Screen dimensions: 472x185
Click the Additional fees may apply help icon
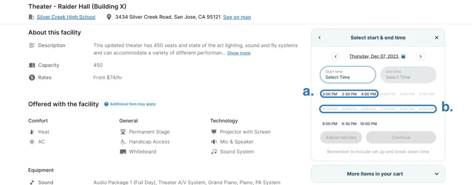[x=106, y=104]
